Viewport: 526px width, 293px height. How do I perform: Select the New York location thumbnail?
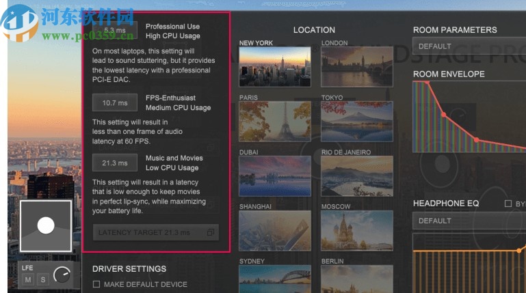pyautogui.click(x=275, y=67)
